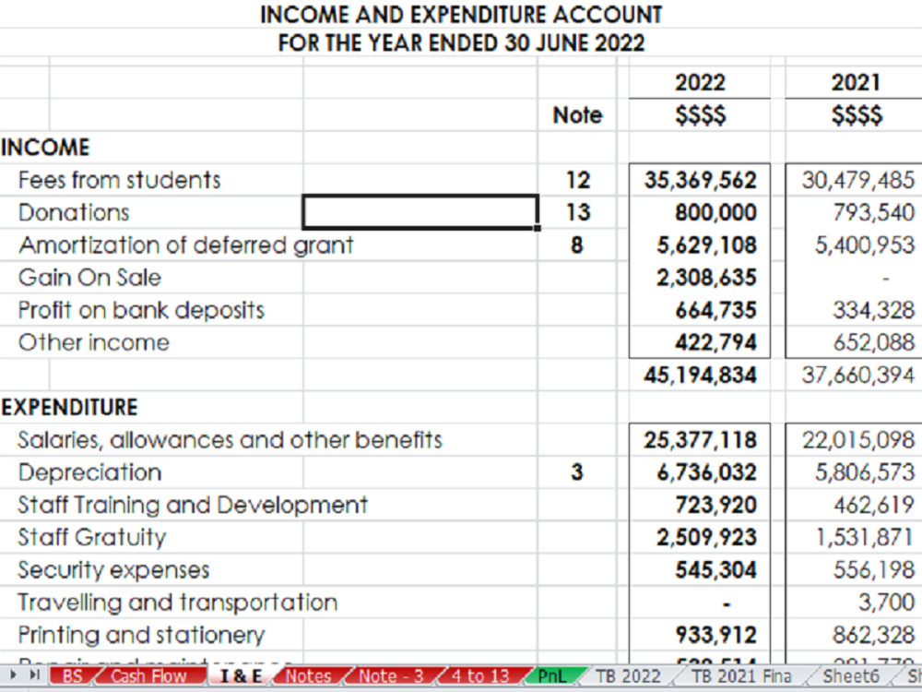Viewport: 922px width, 692px height.
Task: Select note reference 12 for fees
Action: click(x=577, y=180)
